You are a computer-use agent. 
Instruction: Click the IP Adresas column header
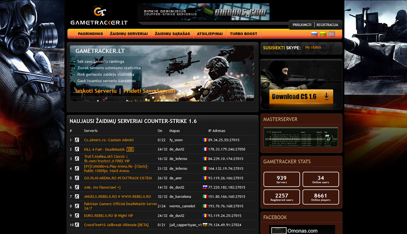click(217, 130)
